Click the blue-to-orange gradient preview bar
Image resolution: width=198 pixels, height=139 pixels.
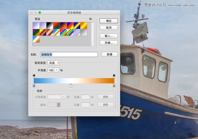click(x=74, y=80)
